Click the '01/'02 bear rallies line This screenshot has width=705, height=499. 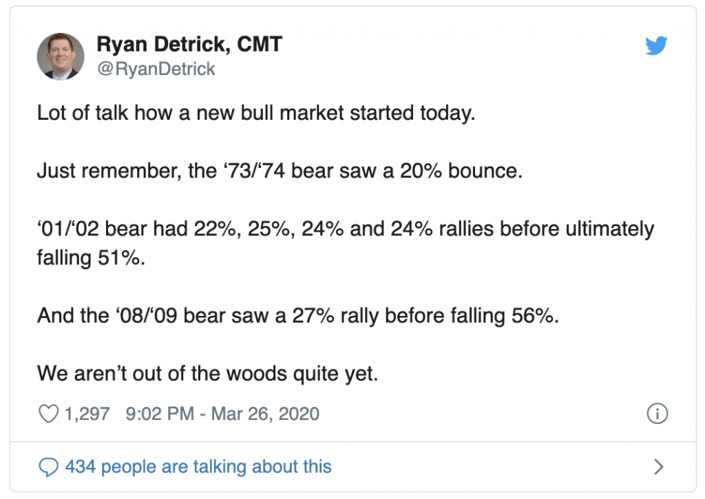click(x=345, y=229)
